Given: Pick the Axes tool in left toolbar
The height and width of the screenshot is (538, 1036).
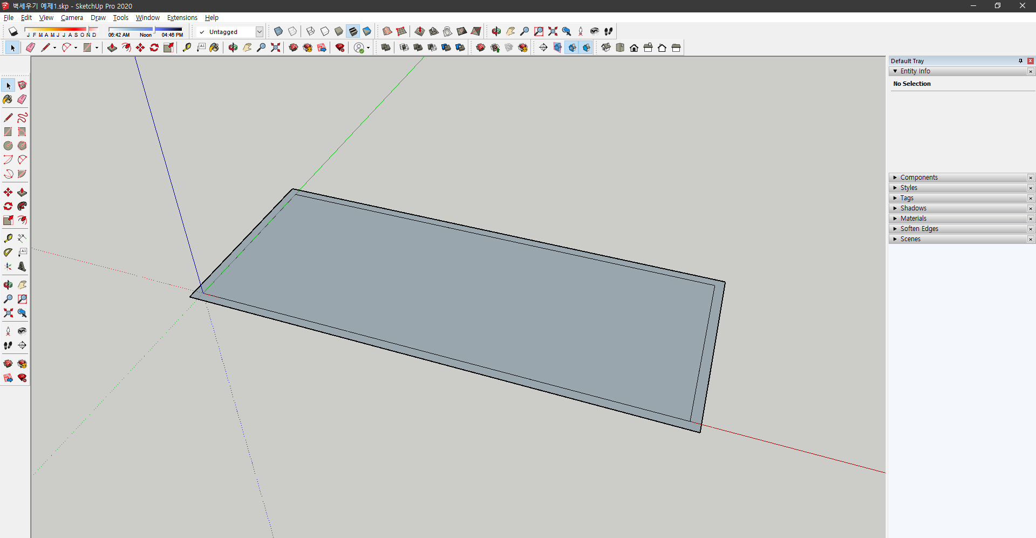Looking at the screenshot, I should pyautogui.click(x=8, y=266).
